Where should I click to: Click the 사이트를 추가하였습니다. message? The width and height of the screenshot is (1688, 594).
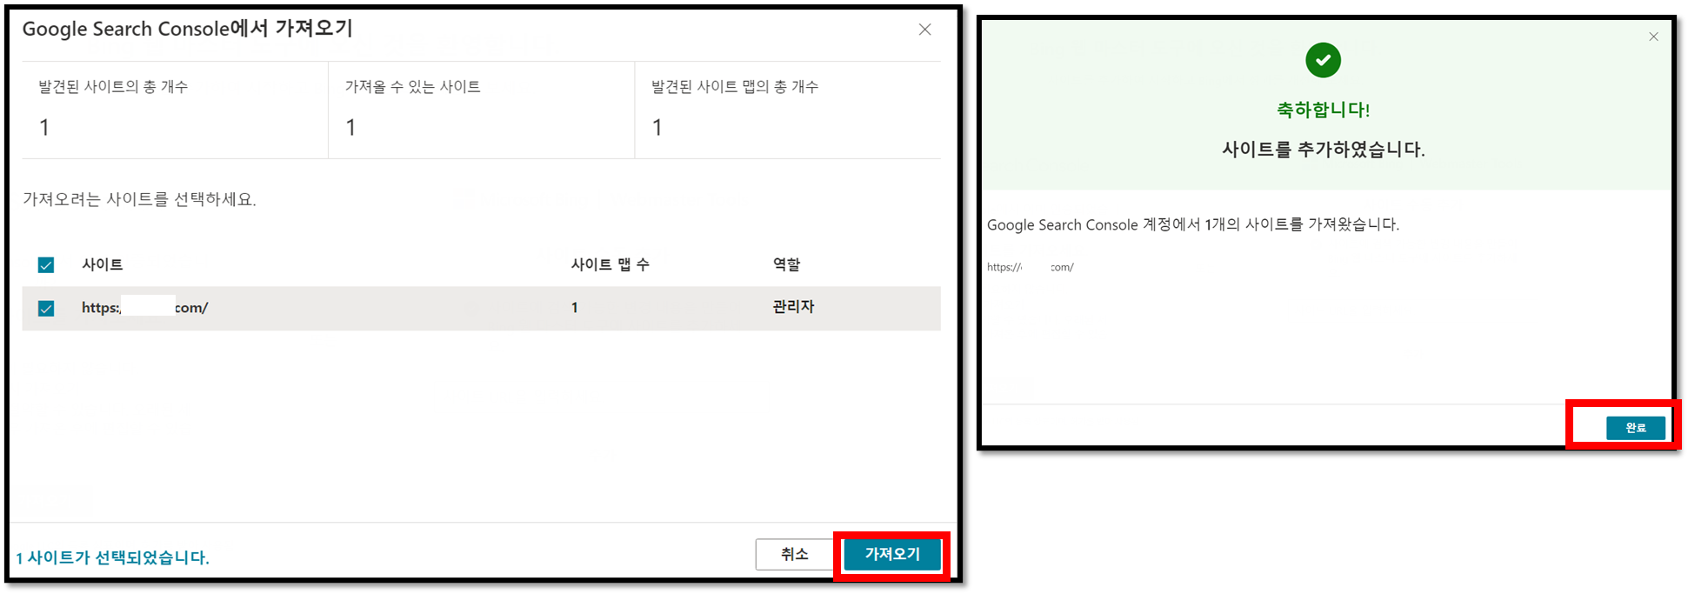pos(1323,150)
